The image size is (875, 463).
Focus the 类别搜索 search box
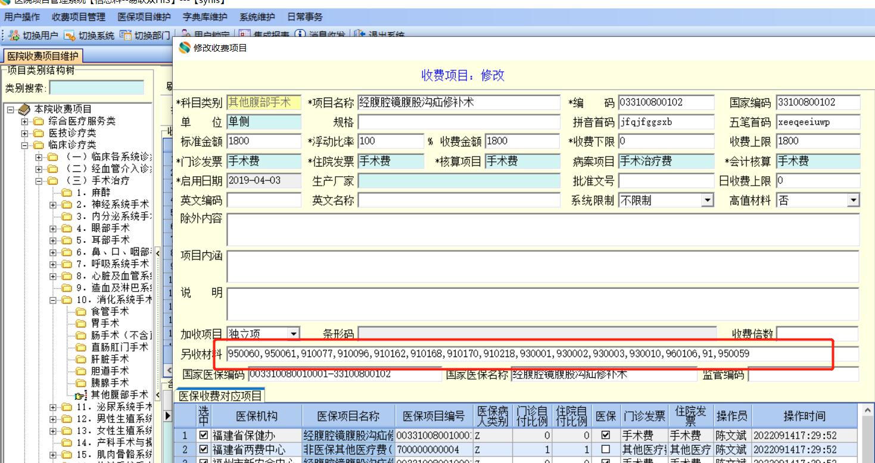[x=97, y=89]
